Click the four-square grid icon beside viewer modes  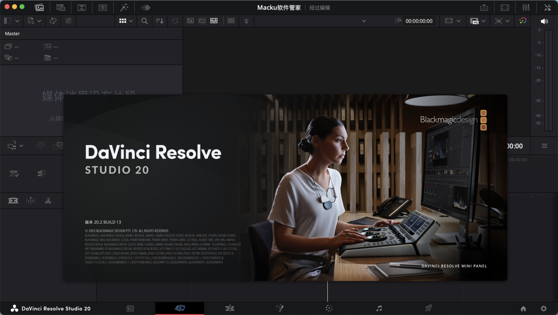(x=231, y=21)
